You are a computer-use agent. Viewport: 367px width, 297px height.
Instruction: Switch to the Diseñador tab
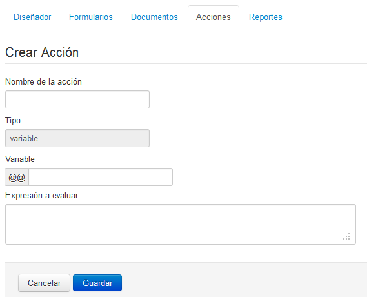[x=32, y=17]
